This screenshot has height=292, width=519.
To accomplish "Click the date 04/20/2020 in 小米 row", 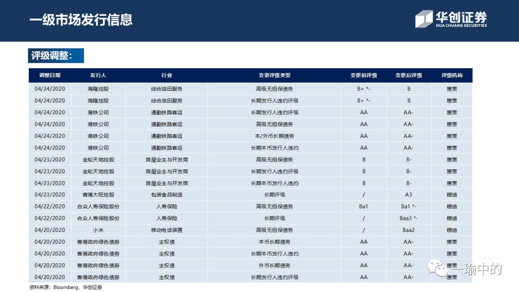I will [x=49, y=230].
